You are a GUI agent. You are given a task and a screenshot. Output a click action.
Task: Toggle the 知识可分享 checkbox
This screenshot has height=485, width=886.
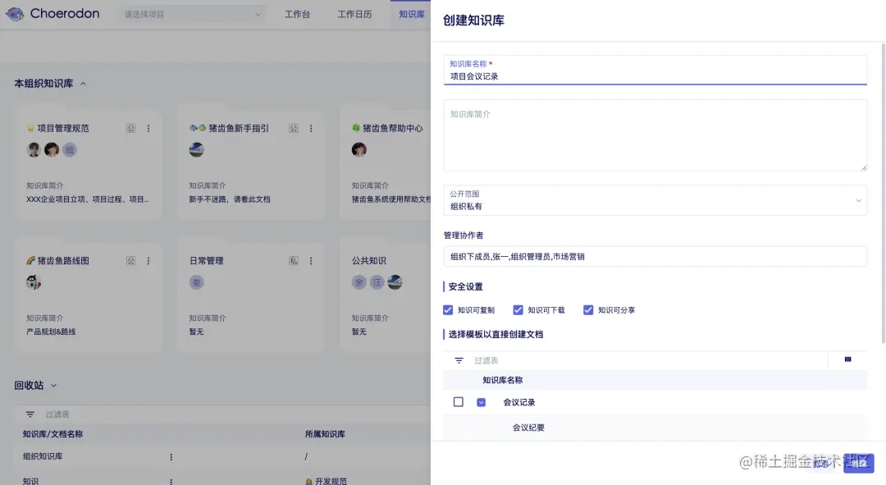tap(588, 310)
